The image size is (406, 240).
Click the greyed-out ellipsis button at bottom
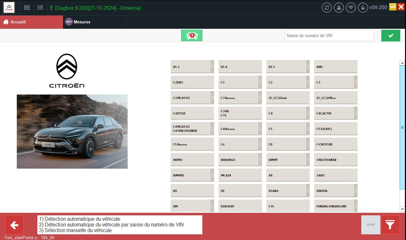[x=370, y=225]
